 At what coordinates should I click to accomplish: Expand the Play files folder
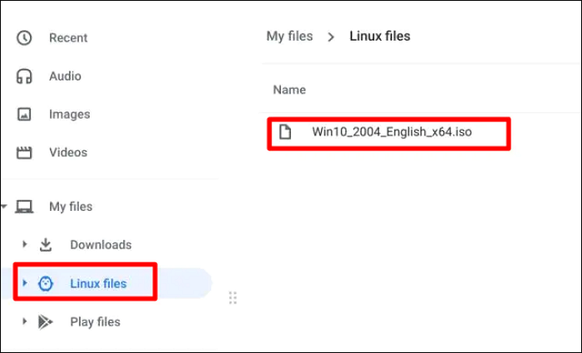coord(25,322)
